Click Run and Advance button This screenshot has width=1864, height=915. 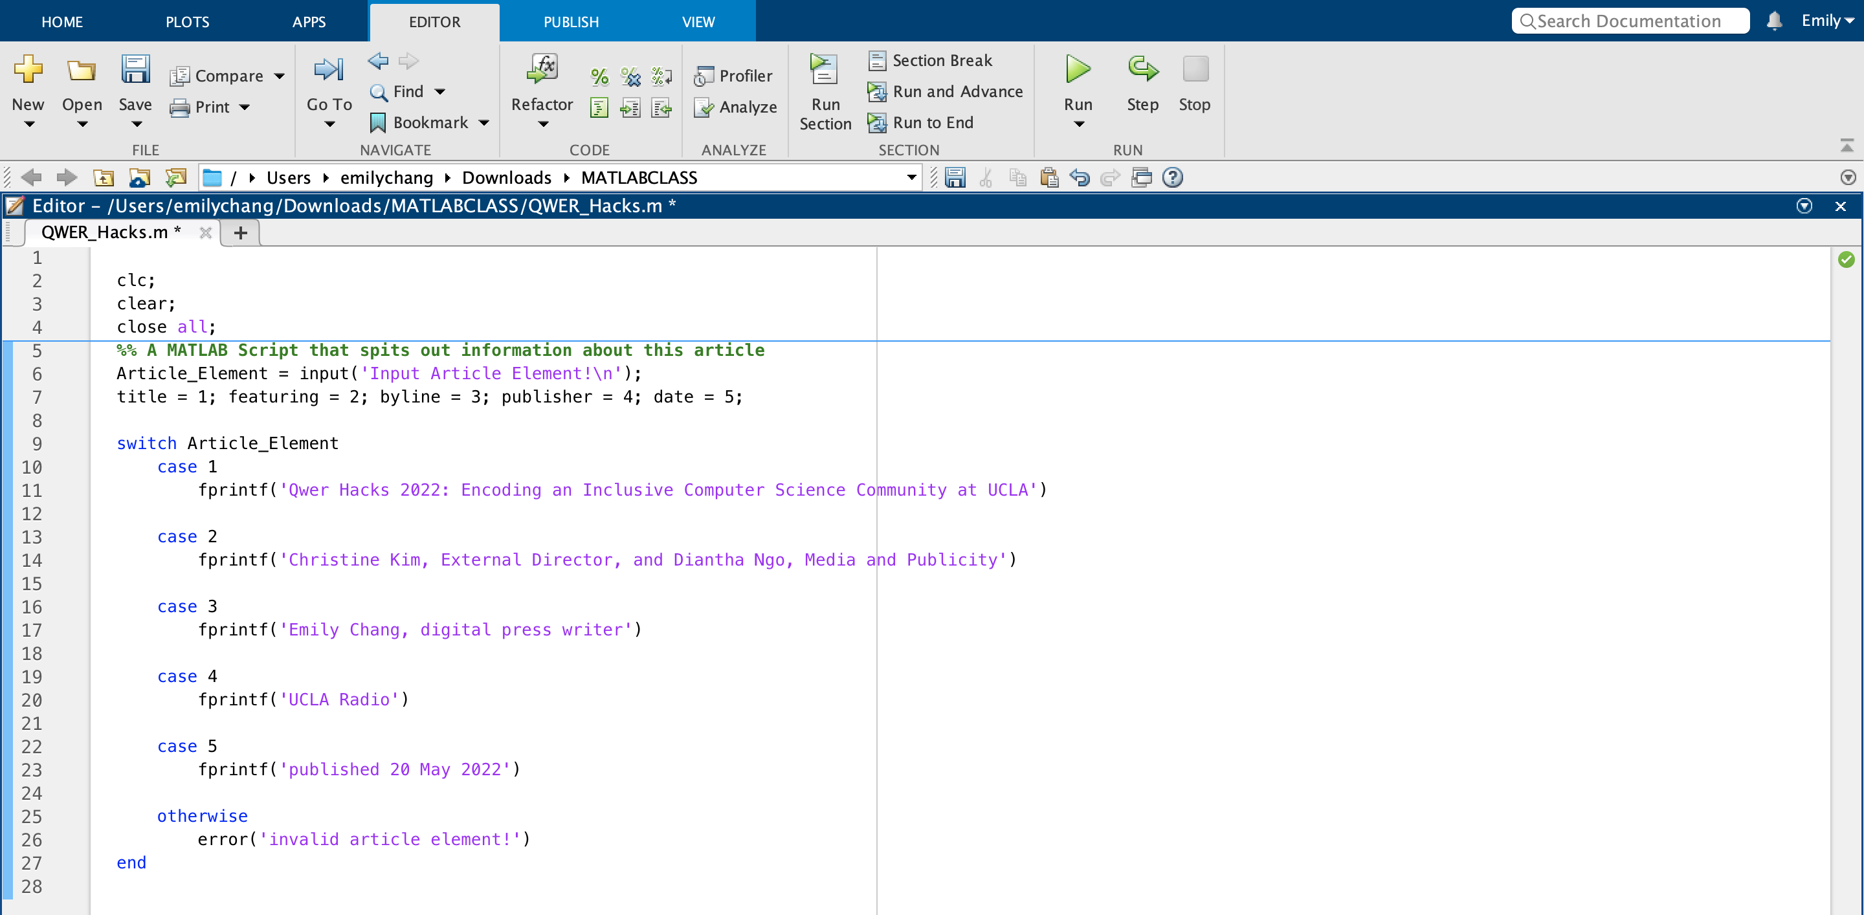tap(945, 92)
